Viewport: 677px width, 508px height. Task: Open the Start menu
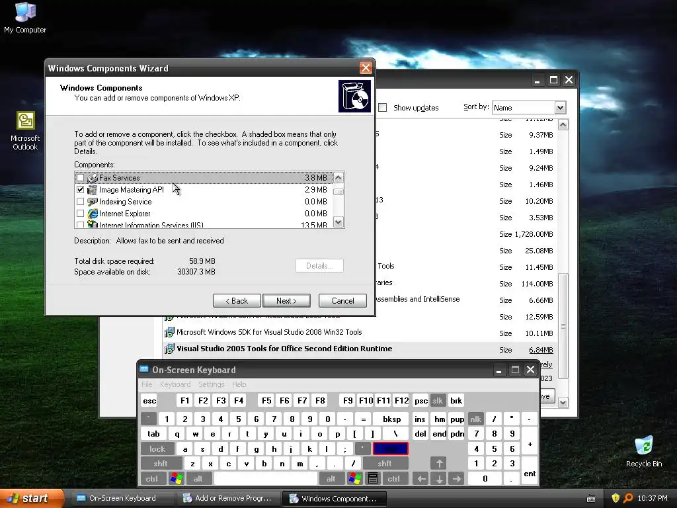pos(31,498)
